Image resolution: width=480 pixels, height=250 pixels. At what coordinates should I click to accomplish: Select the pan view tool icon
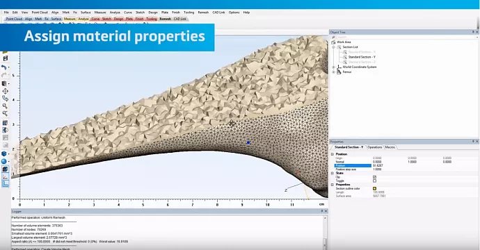point(5,91)
